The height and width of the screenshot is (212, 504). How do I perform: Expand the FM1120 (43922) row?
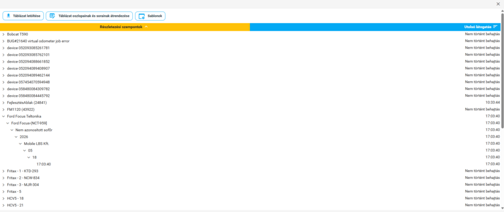tap(3, 110)
